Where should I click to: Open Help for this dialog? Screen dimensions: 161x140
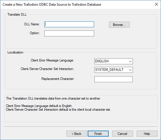pyautogui.click(x=147, y=133)
